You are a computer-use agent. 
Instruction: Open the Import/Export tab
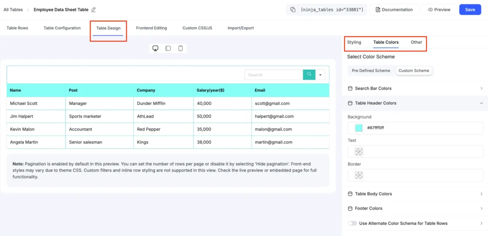tap(241, 28)
